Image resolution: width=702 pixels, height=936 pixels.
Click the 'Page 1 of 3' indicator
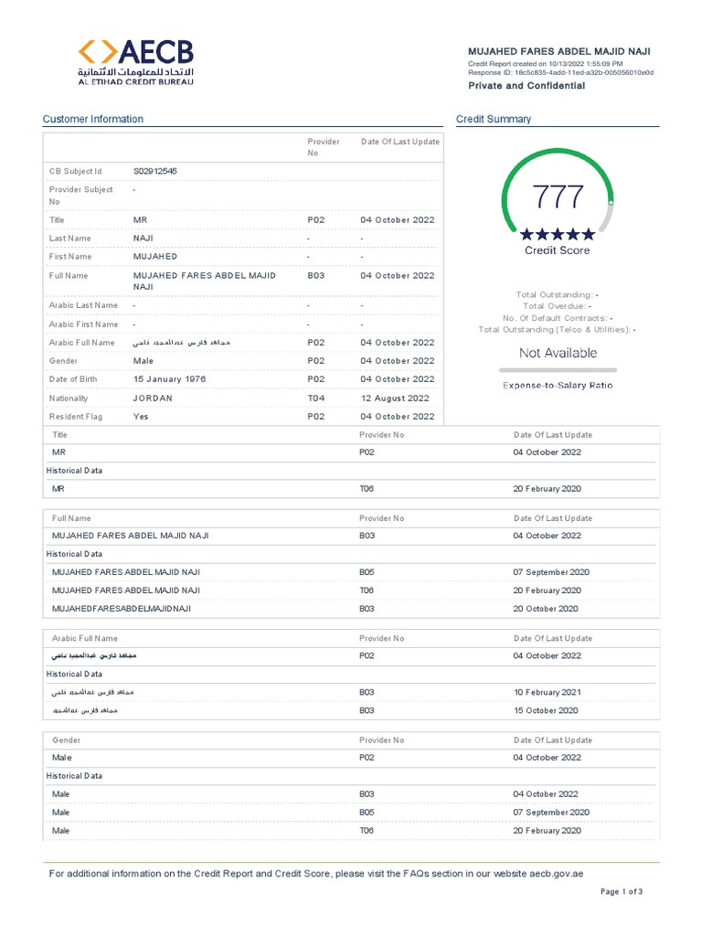coord(622,892)
